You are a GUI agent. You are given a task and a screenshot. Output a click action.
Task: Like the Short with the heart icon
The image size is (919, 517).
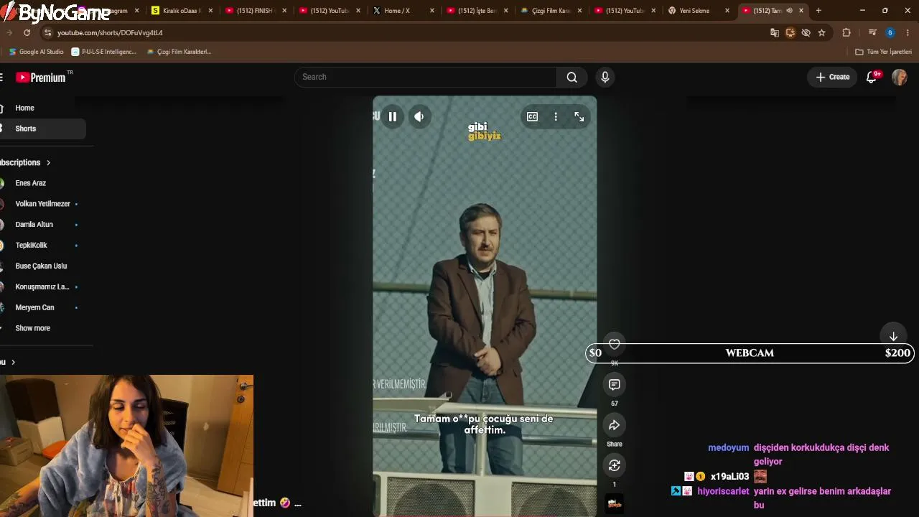pyautogui.click(x=615, y=345)
